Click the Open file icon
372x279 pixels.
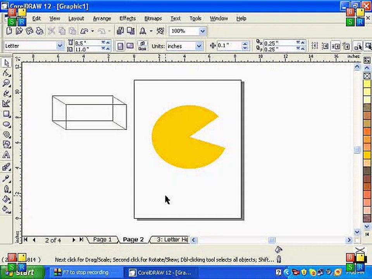[19, 31]
